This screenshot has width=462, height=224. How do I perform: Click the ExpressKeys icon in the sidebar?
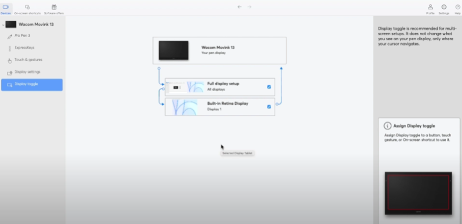[10, 49]
